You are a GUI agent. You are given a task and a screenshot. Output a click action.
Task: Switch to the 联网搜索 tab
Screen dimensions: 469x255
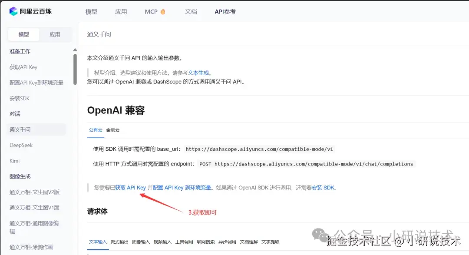point(206,242)
